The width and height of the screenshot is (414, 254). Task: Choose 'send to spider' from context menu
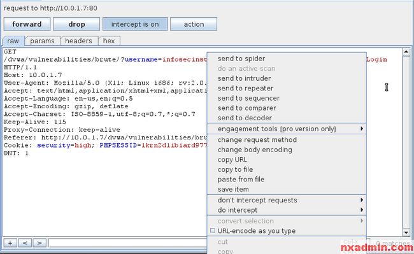pyautogui.click(x=287, y=59)
